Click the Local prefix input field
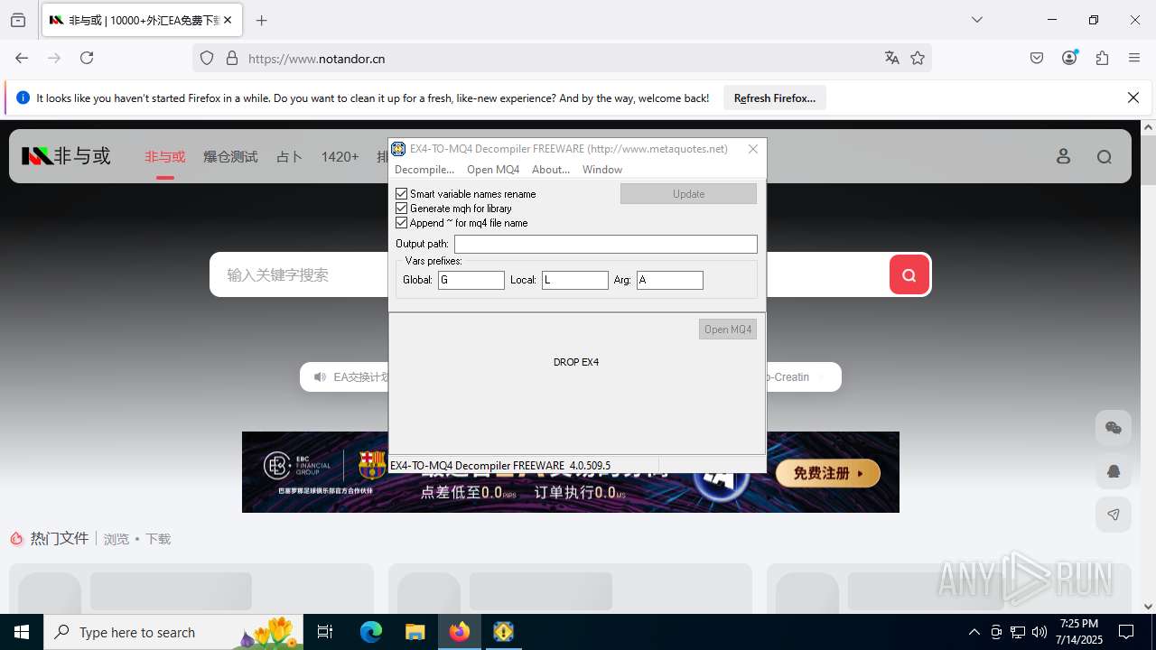Screen dimensions: 1156x650 tap(575, 280)
